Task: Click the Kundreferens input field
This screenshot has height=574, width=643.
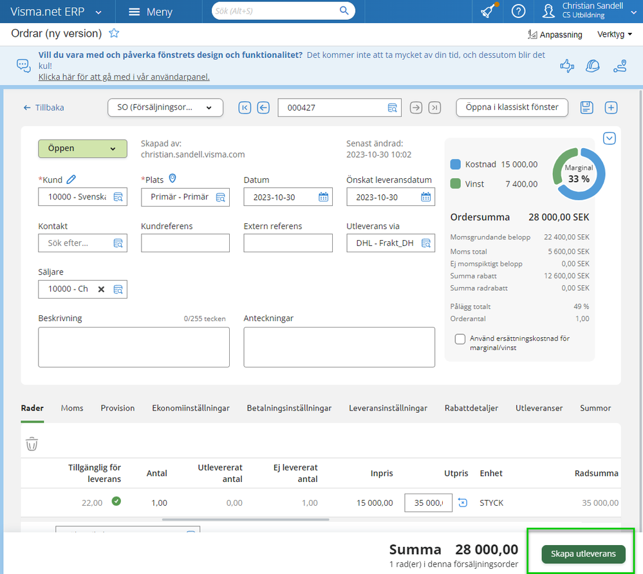Action: pos(185,243)
